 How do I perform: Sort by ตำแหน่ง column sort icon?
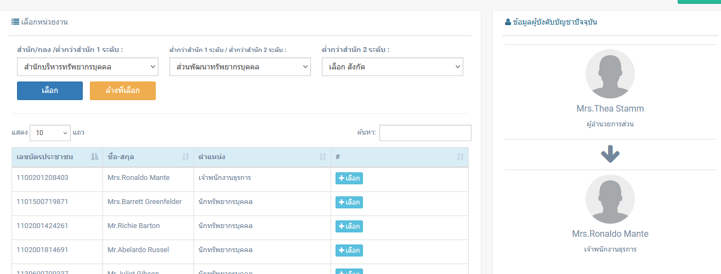[x=323, y=157]
